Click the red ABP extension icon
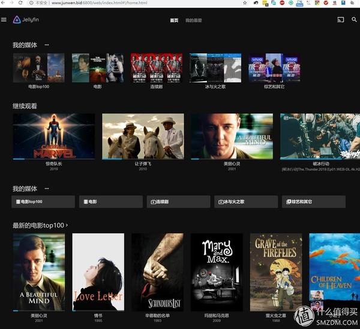 coord(282,3)
